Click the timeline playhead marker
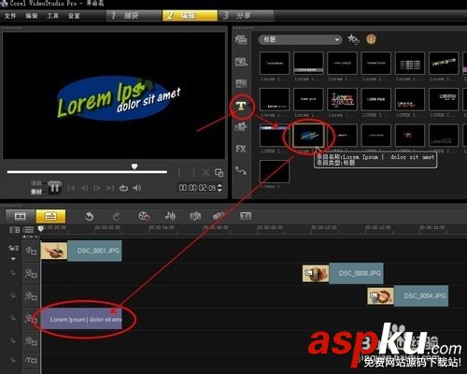 pyautogui.click(x=41, y=229)
